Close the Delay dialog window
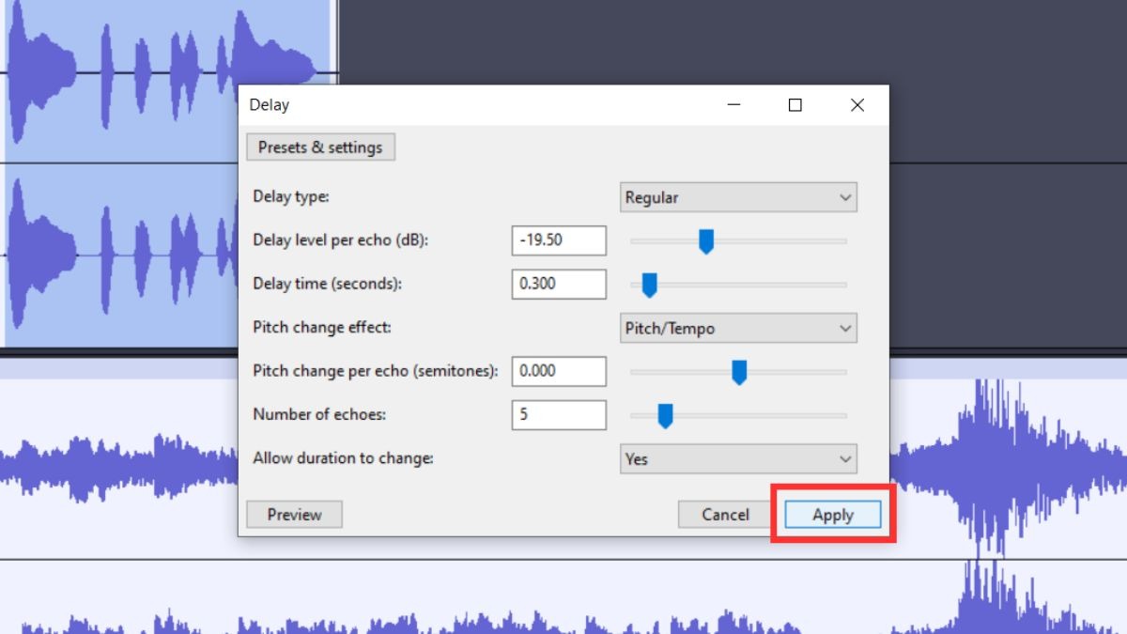 857,105
